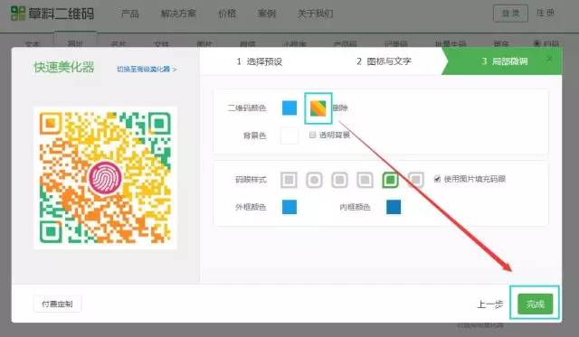
Task: Click 删除 next to gradient color
Action: coord(340,108)
